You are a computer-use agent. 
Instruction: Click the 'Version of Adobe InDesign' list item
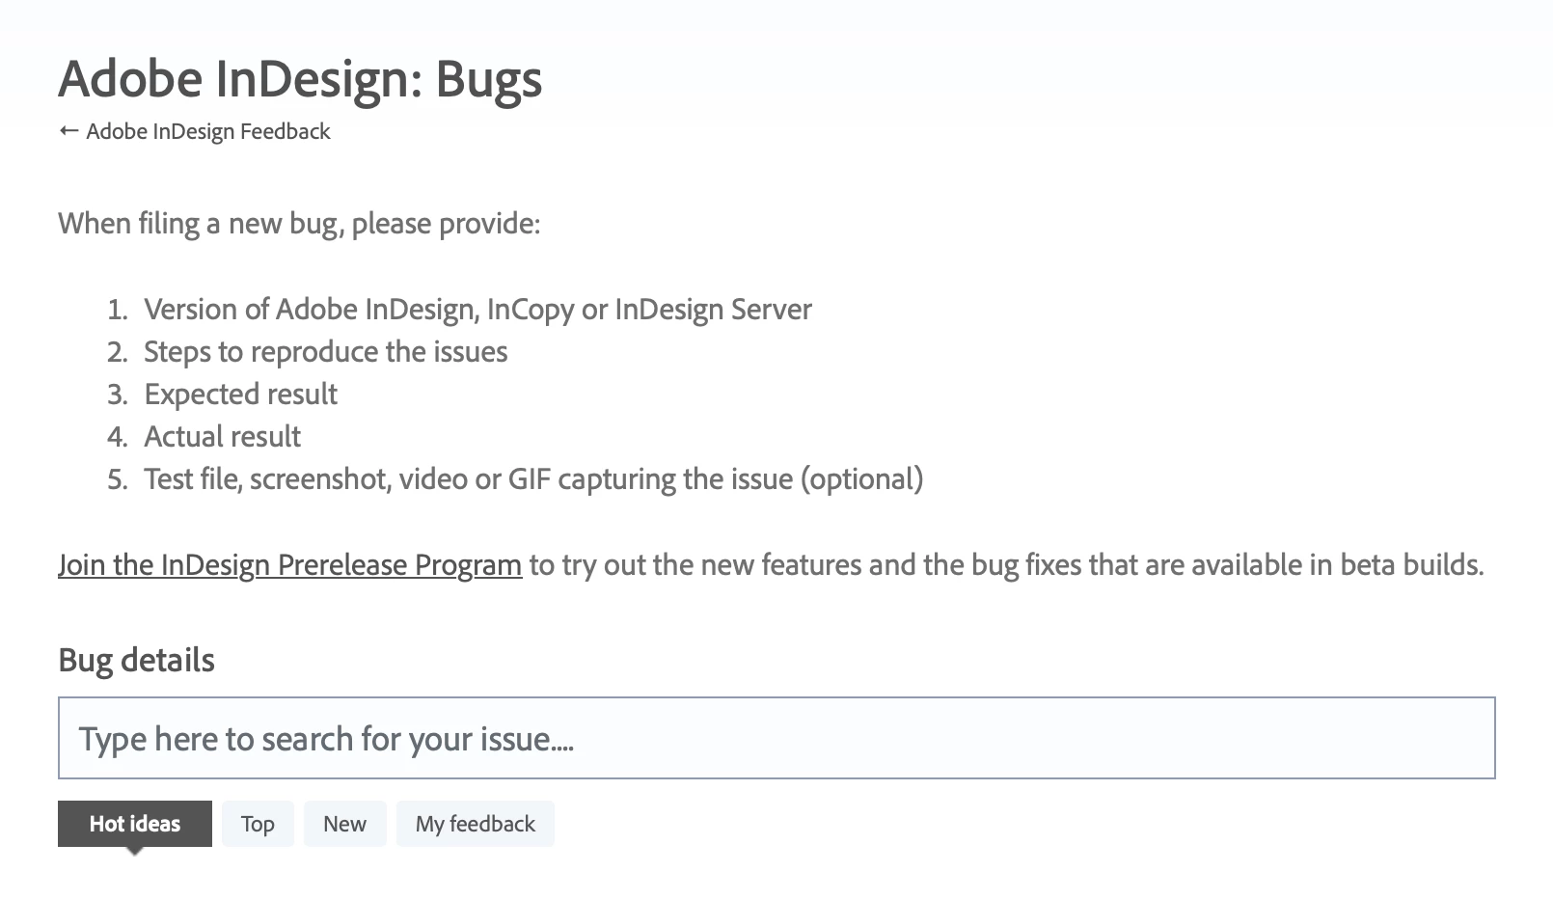pos(477,310)
